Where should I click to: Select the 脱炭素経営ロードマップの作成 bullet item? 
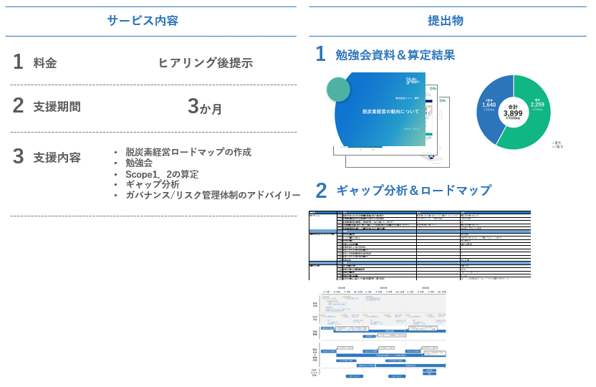point(188,152)
